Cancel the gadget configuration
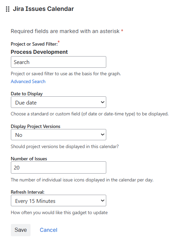 [x=49, y=230]
